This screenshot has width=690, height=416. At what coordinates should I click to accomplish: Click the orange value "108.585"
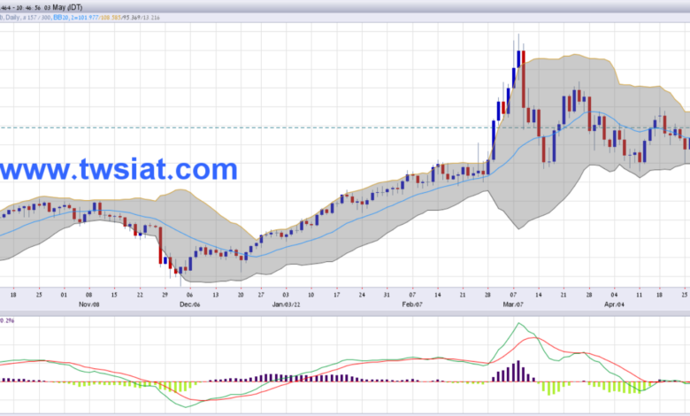coord(111,18)
